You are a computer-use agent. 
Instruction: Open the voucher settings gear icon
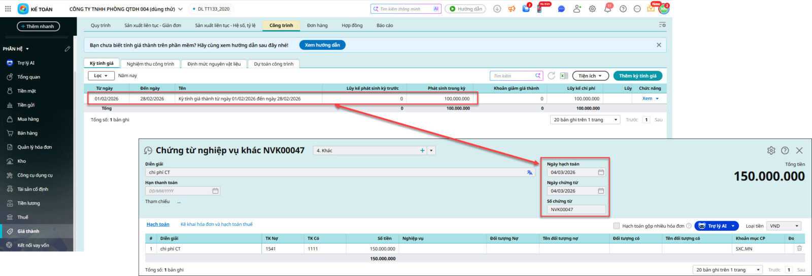click(x=771, y=151)
